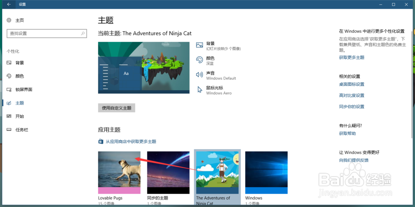Select the Taskbar icon in sidebar
The width and height of the screenshot is (415, 207).
pos(9,130)
